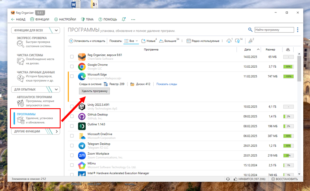Image resolution: width=310 pixels, height=191 pixels.
Task: Click the Zoom Workplace icon
Action: click(x=81, y=155)
